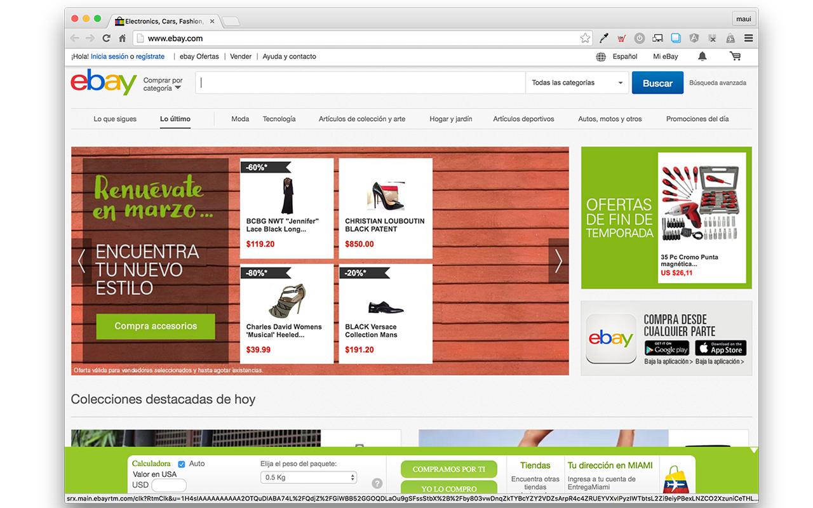This screenshot has width=813, height=508.
Task: Advance to the next banner slide
Action: coord(558,261)
